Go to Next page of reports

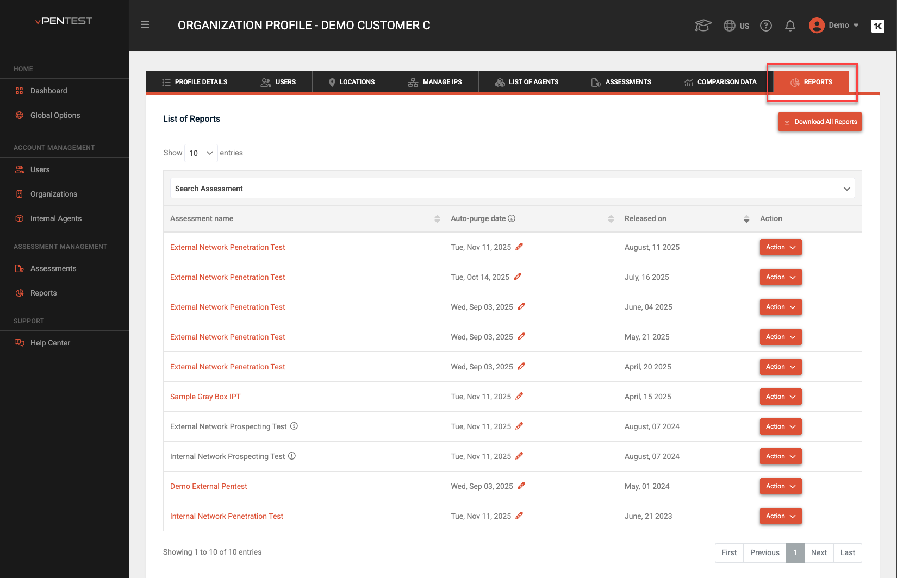click(x=819, y=552)
